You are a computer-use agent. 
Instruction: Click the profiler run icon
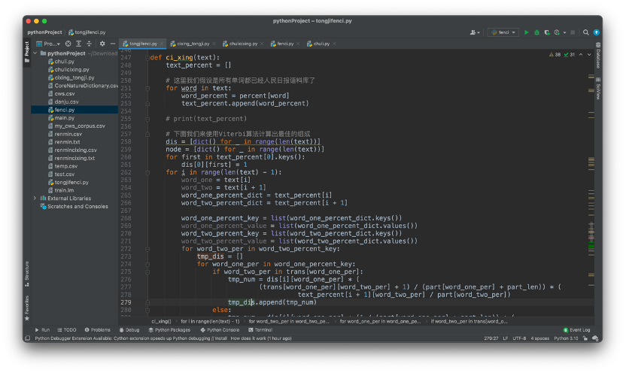pyautogui.click(x=557, y=32)
